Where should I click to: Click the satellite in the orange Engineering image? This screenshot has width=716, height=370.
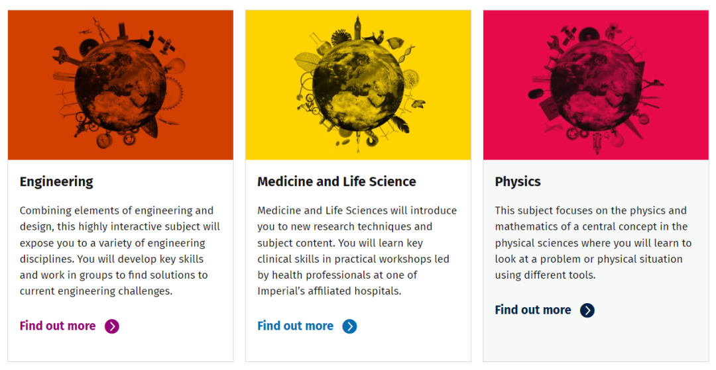point(167,44)
